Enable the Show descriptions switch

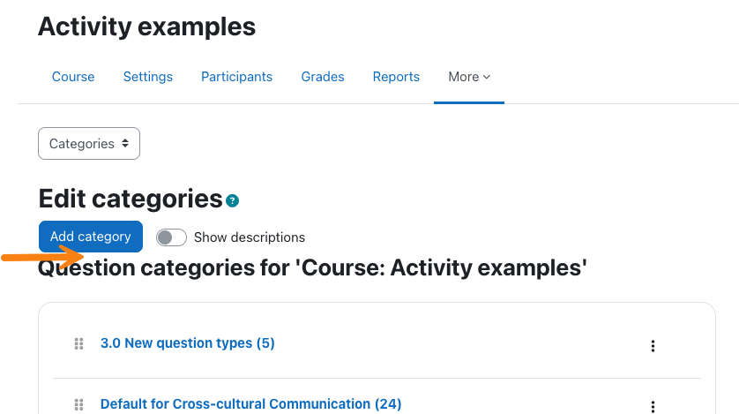pyautogui.click(x=171, y=237)
